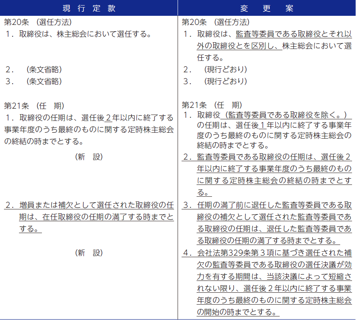
Task: Click underlined 監査等委員である取締役とそれ以 text in 第20条
Action: (x=294, y=34)
